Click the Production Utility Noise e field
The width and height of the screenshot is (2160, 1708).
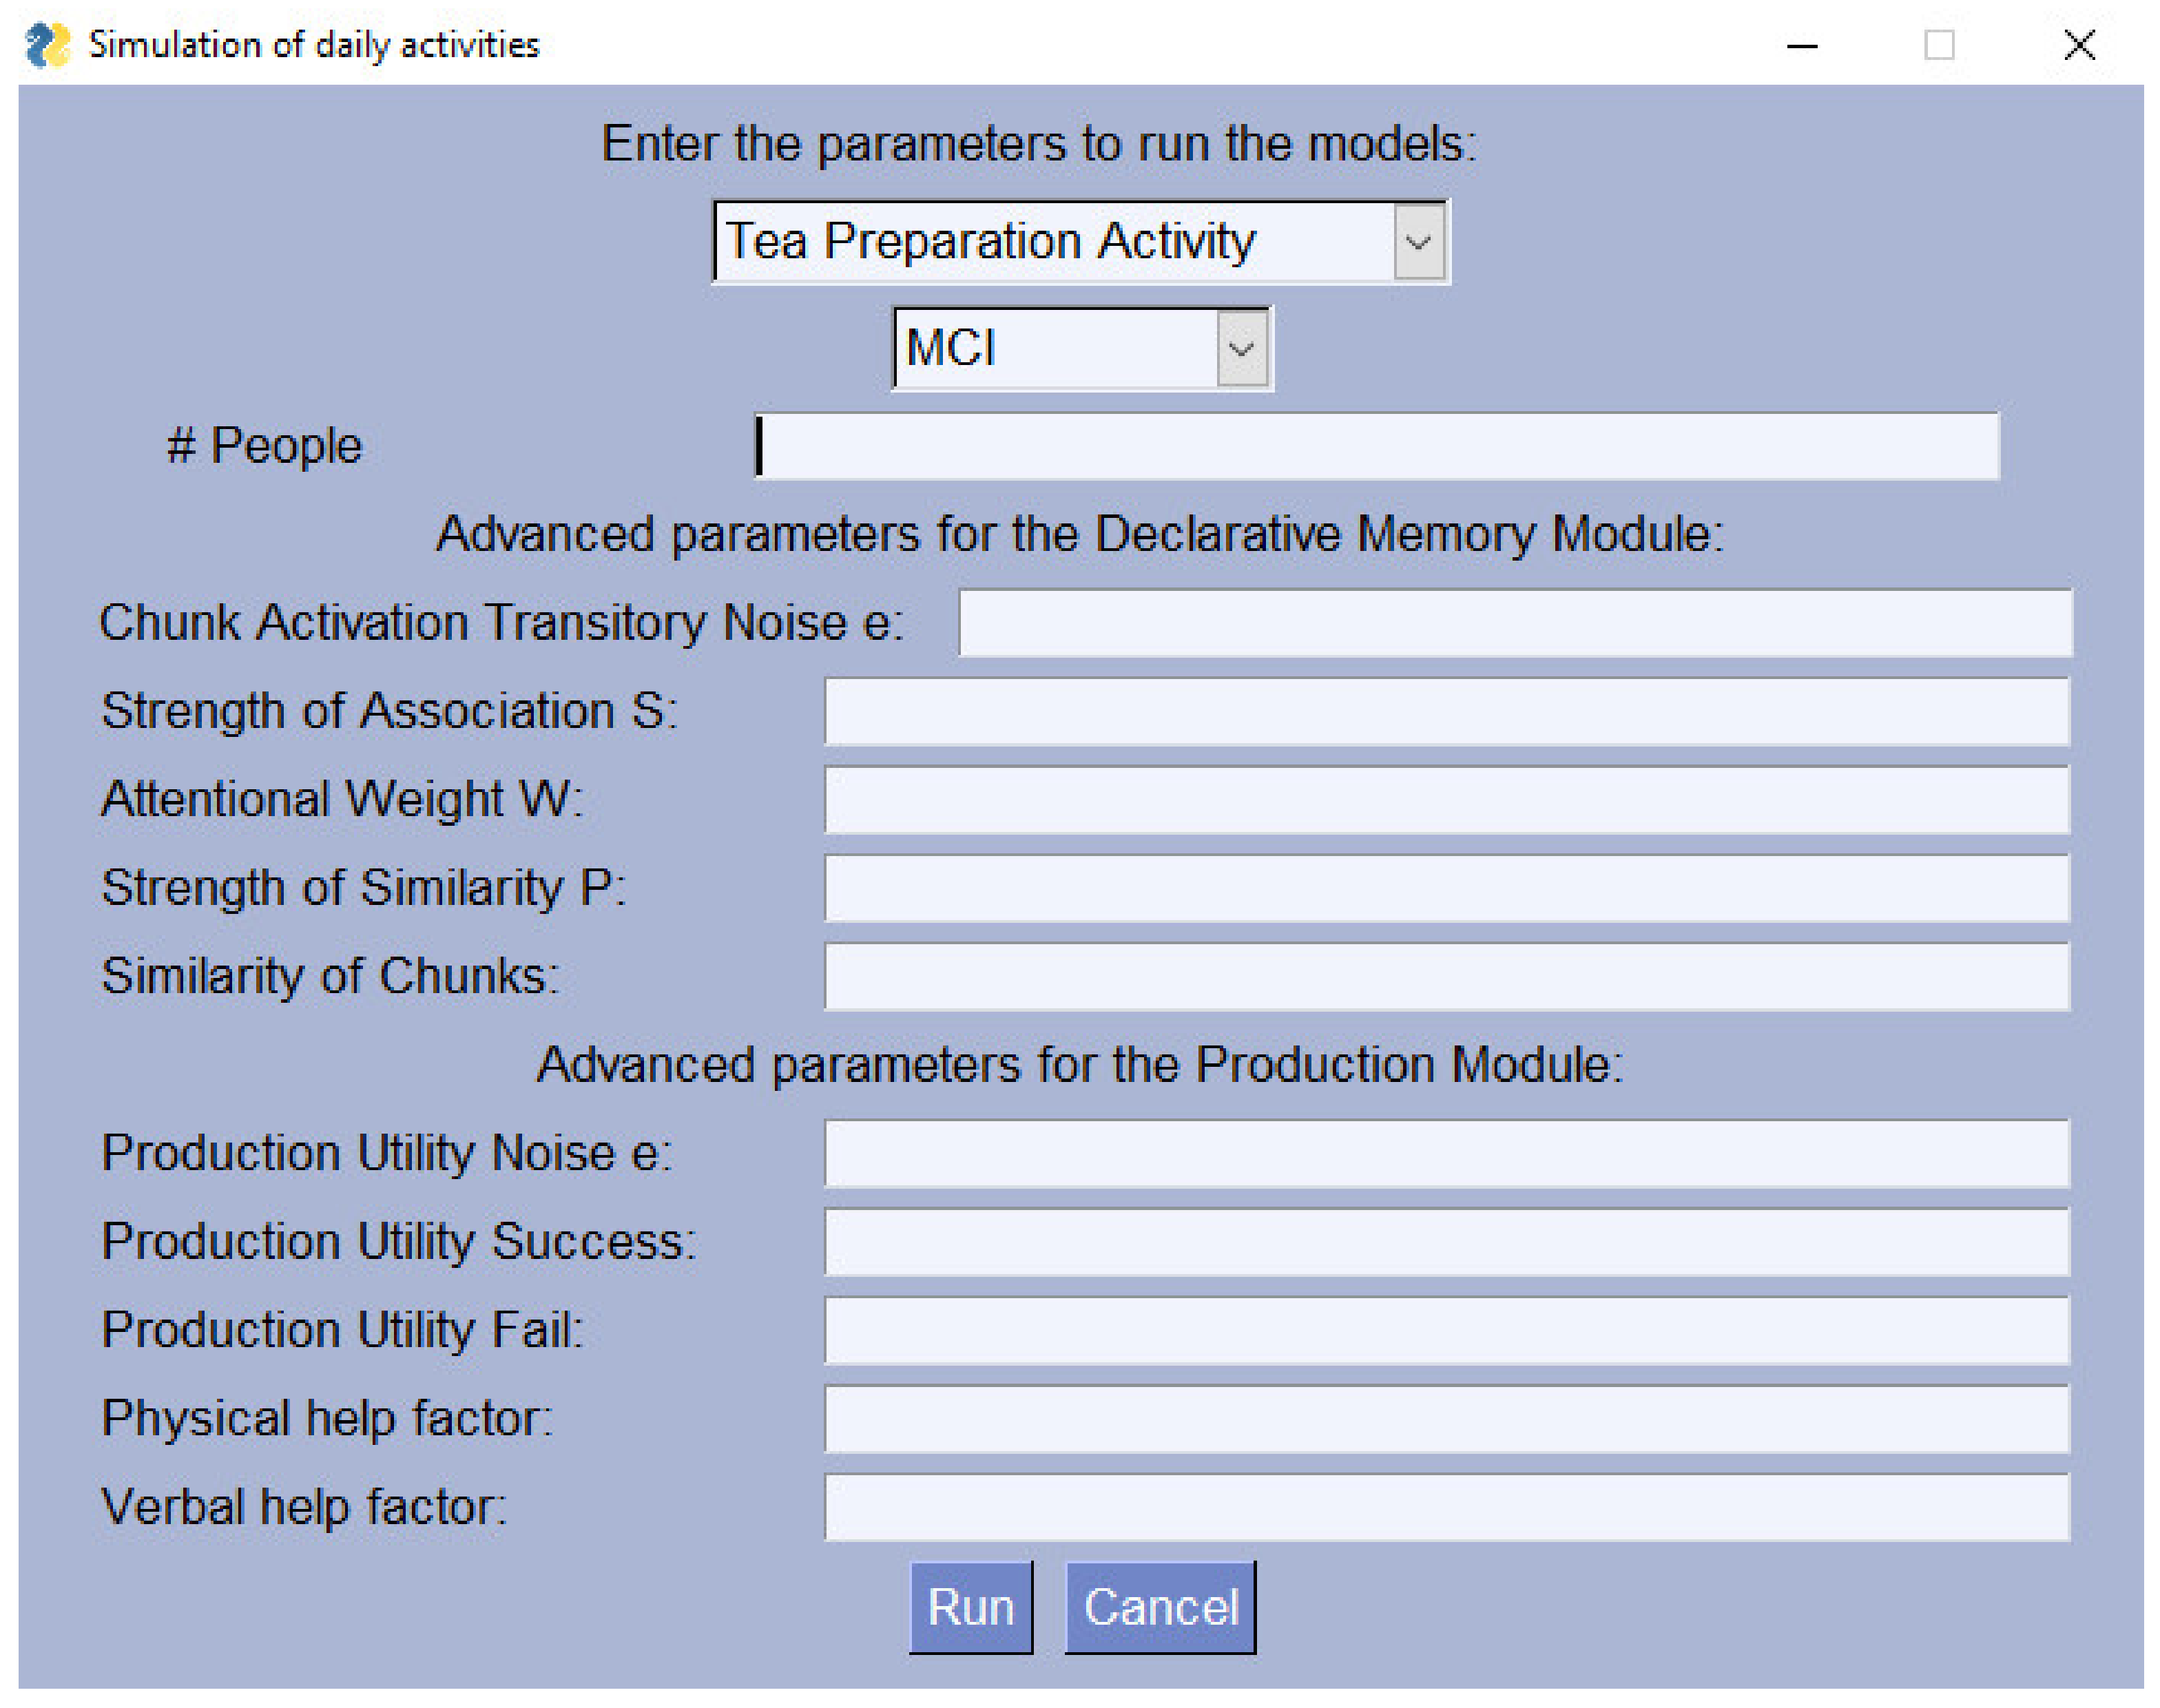coord(1446,1153)
